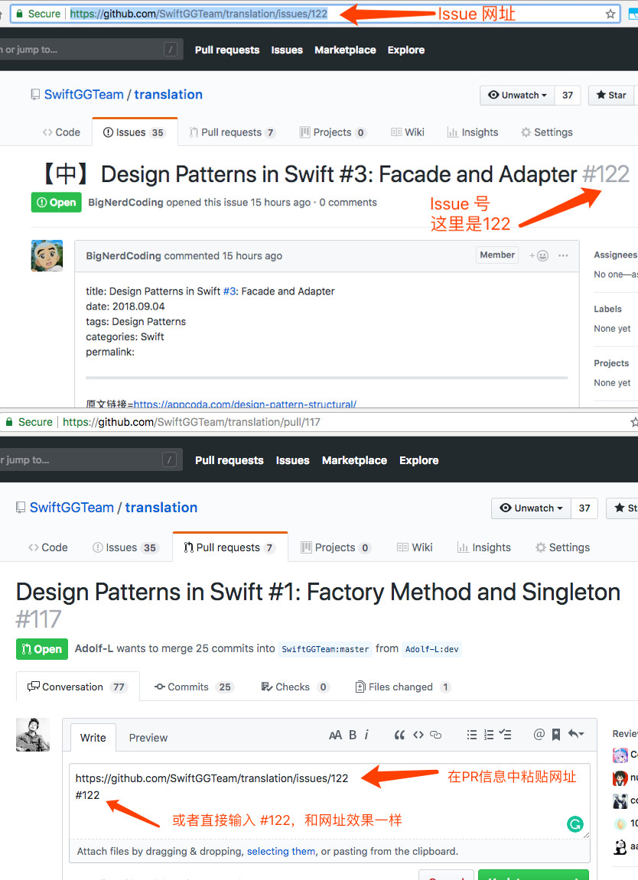This screenshot has width=638, height=880.
Task: Open the Wiki tab on the issue page
Action: [x=408, y=132]
